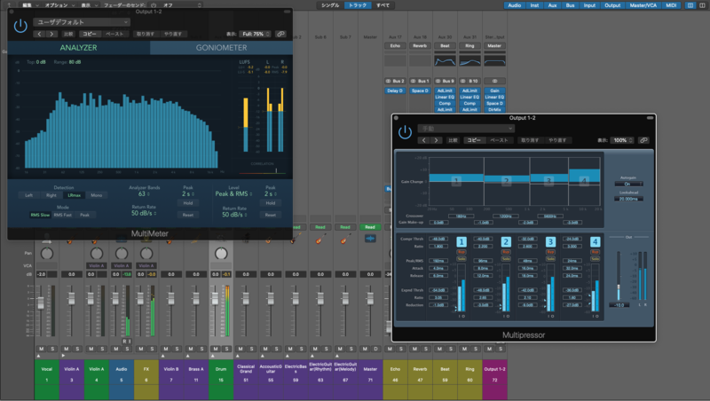Click copy button in MultiMeter header

coord(90,34)
